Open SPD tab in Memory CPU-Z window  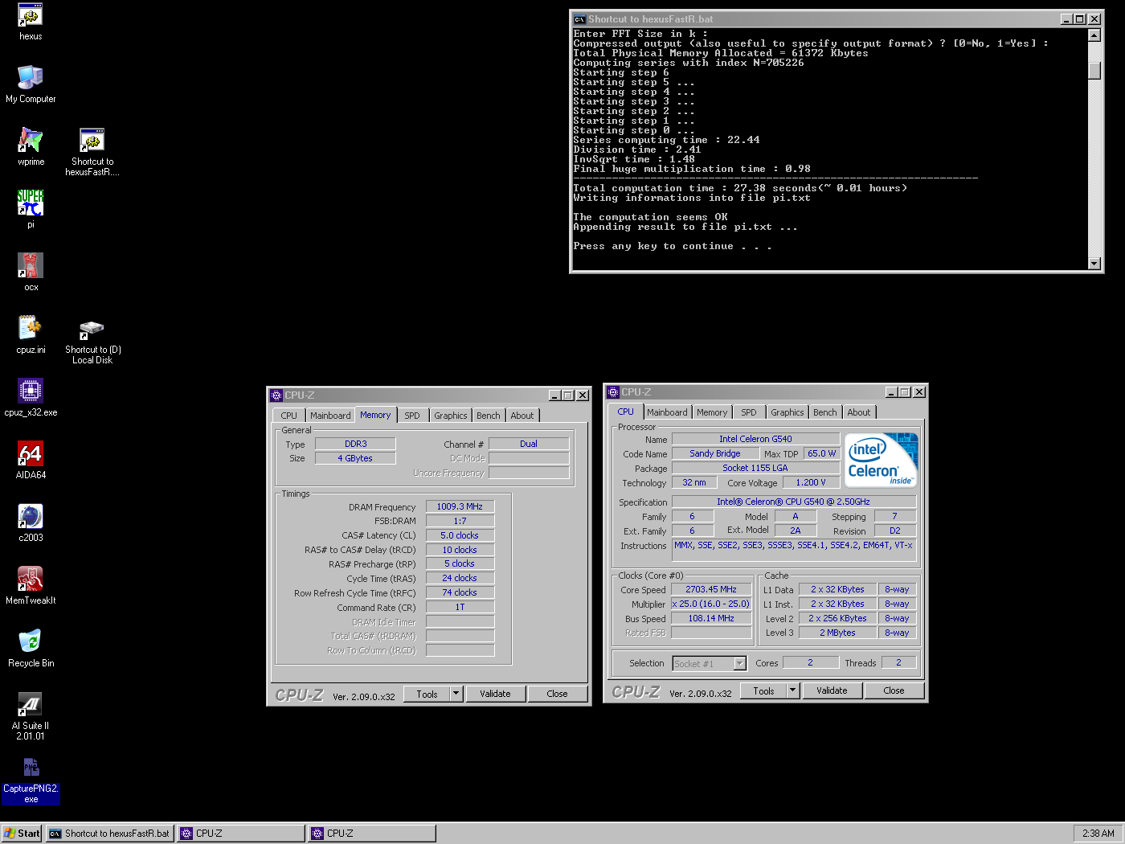click(x=412, y=416)
